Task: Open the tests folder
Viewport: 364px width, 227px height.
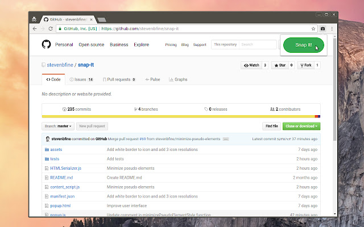Action: 55,159
